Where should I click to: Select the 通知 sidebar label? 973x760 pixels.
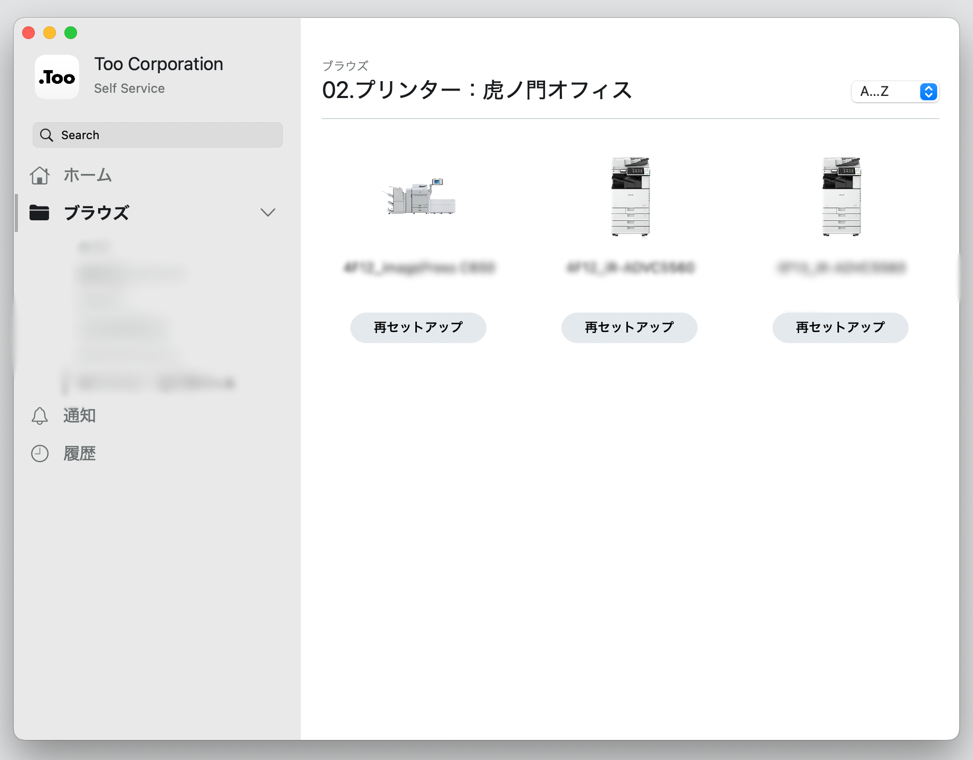80,416
